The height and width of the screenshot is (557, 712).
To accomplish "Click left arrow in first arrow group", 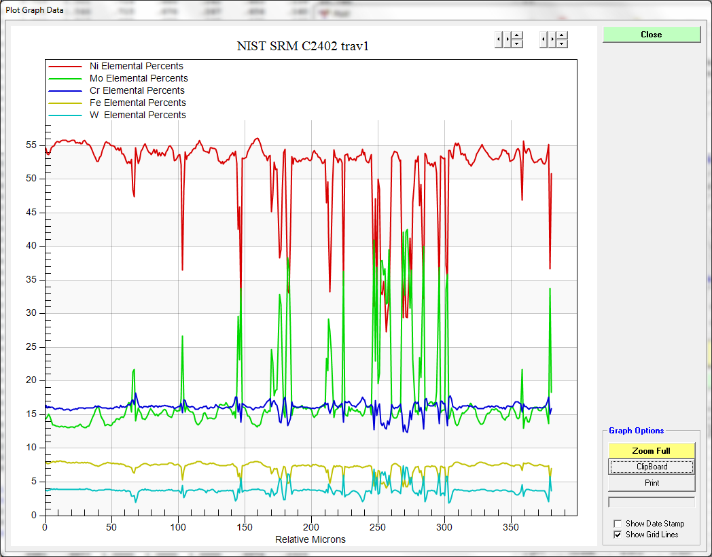I will (498, 40).
